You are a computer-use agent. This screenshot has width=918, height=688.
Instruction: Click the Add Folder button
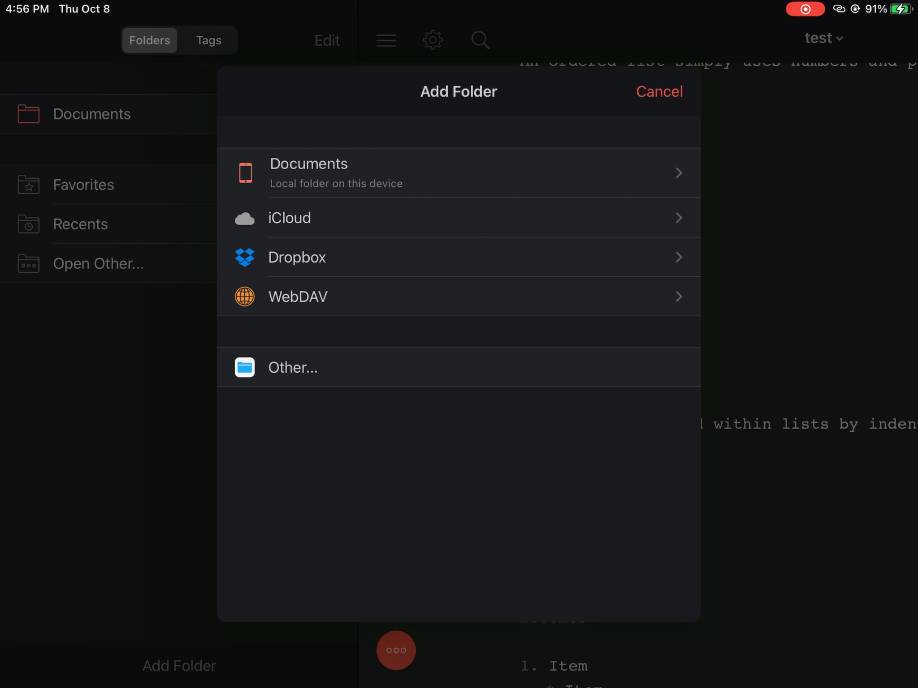tap(178, 666)
